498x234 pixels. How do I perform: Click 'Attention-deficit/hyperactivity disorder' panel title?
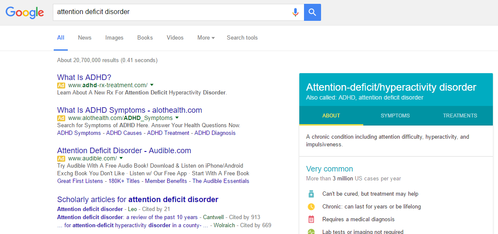point(391,87)
